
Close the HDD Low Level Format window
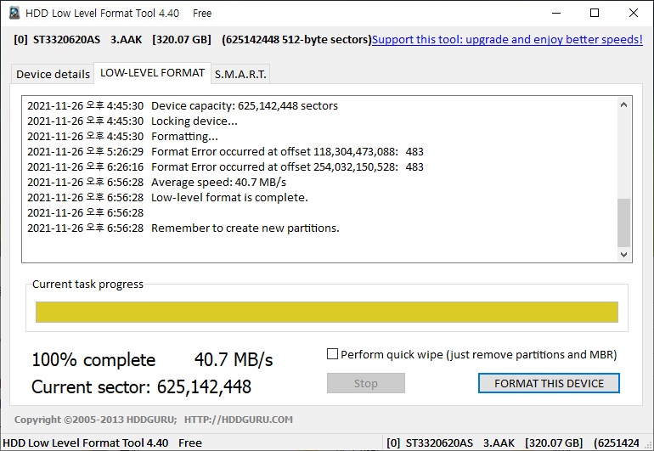633,13
